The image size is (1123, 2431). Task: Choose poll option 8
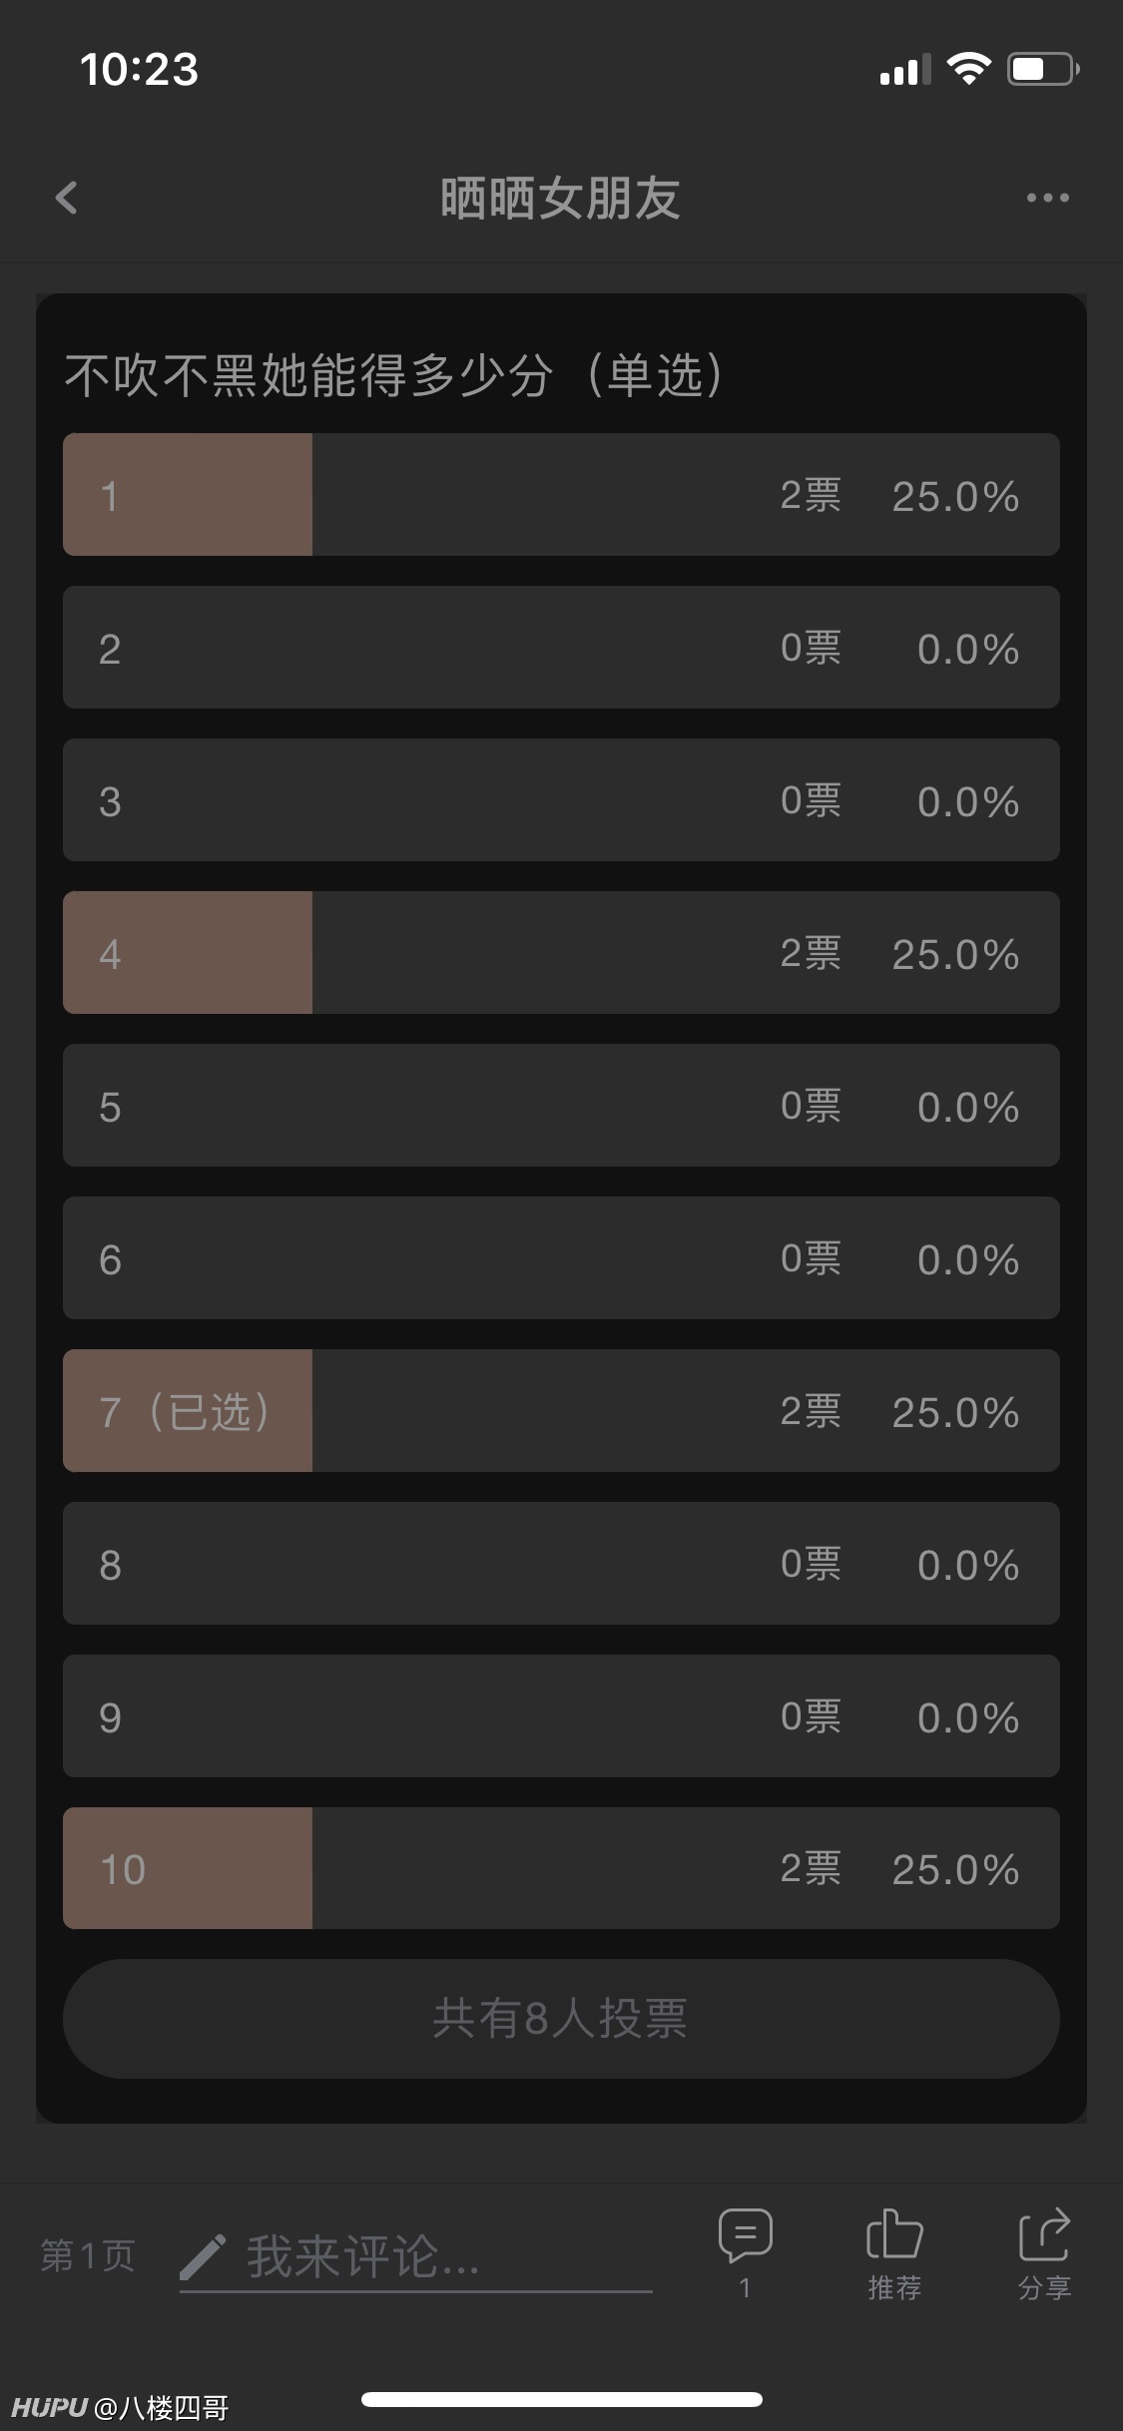561,1564
